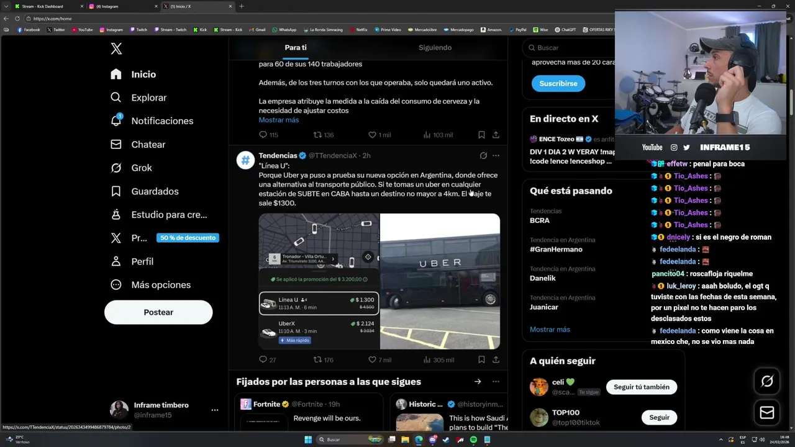Click the Suscribirse button
795x447 pixels.
click(558, 83)
